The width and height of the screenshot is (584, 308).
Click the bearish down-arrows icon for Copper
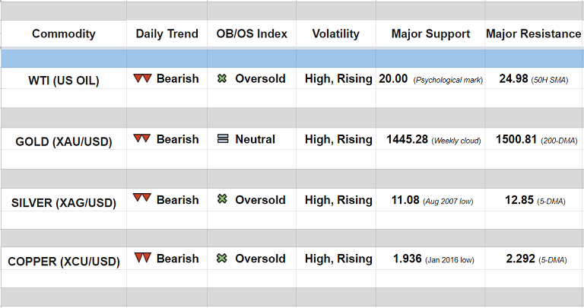coord(141,259)
